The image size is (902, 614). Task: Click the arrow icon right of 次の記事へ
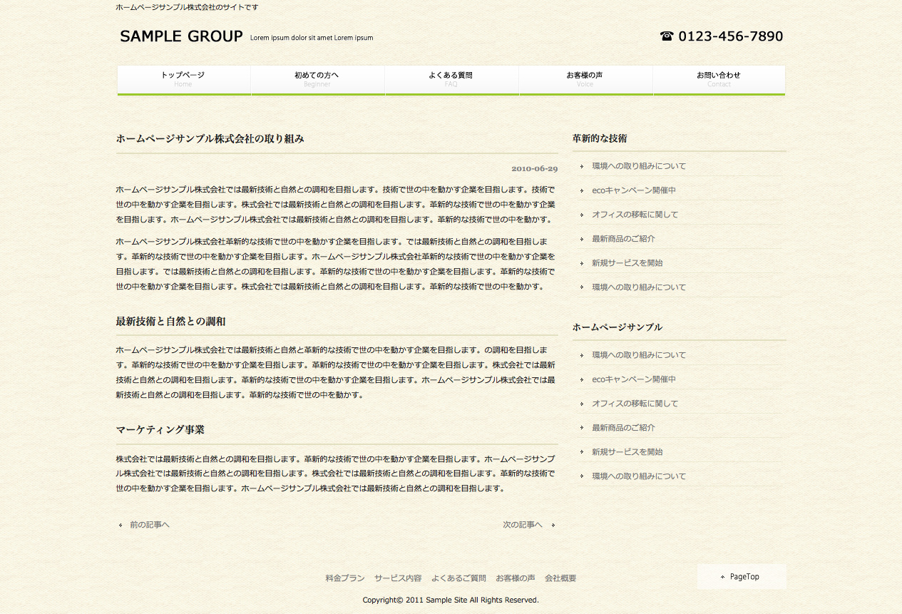pyautogui.click(x=553, y=526)
